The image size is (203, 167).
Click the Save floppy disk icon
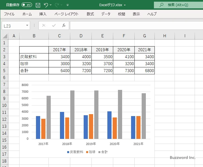pos(38,5)
